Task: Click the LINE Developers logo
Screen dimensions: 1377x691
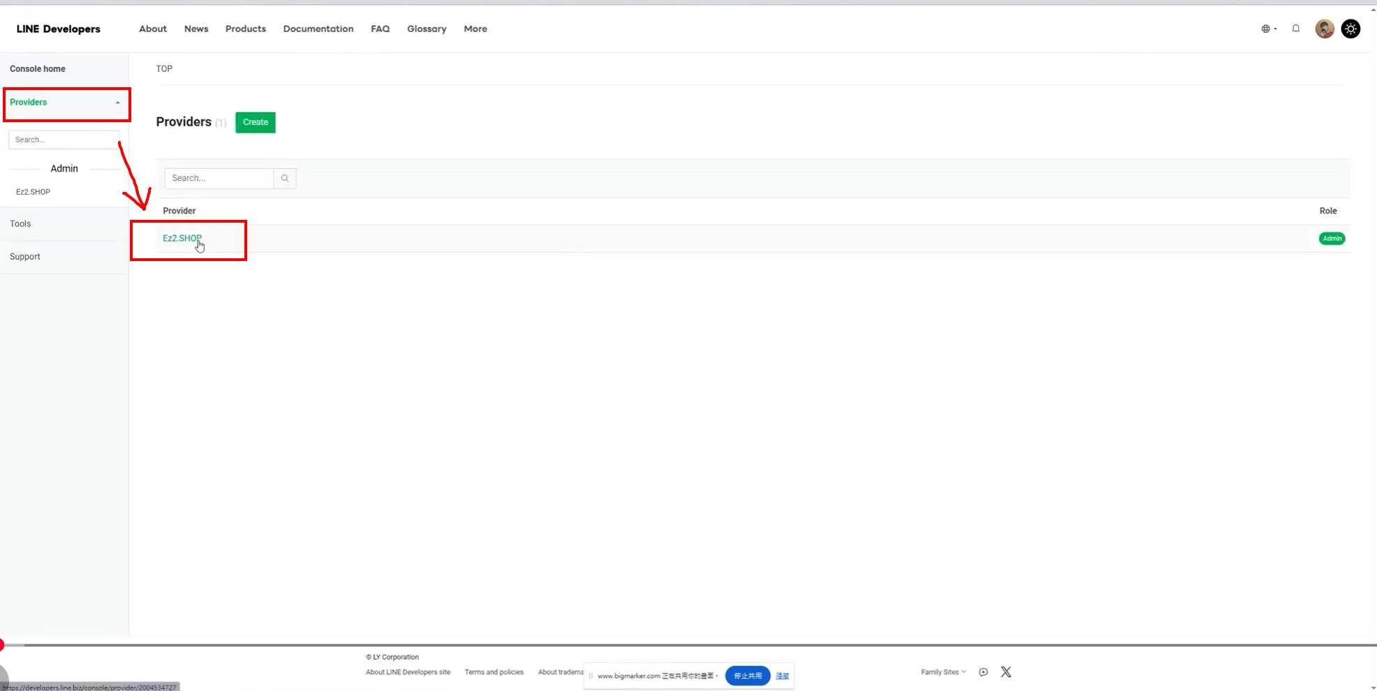Action: coord(59,29)
